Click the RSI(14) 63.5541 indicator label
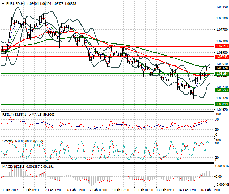The image size is (229, 194). pyautogui.click(x=14, y=115)
